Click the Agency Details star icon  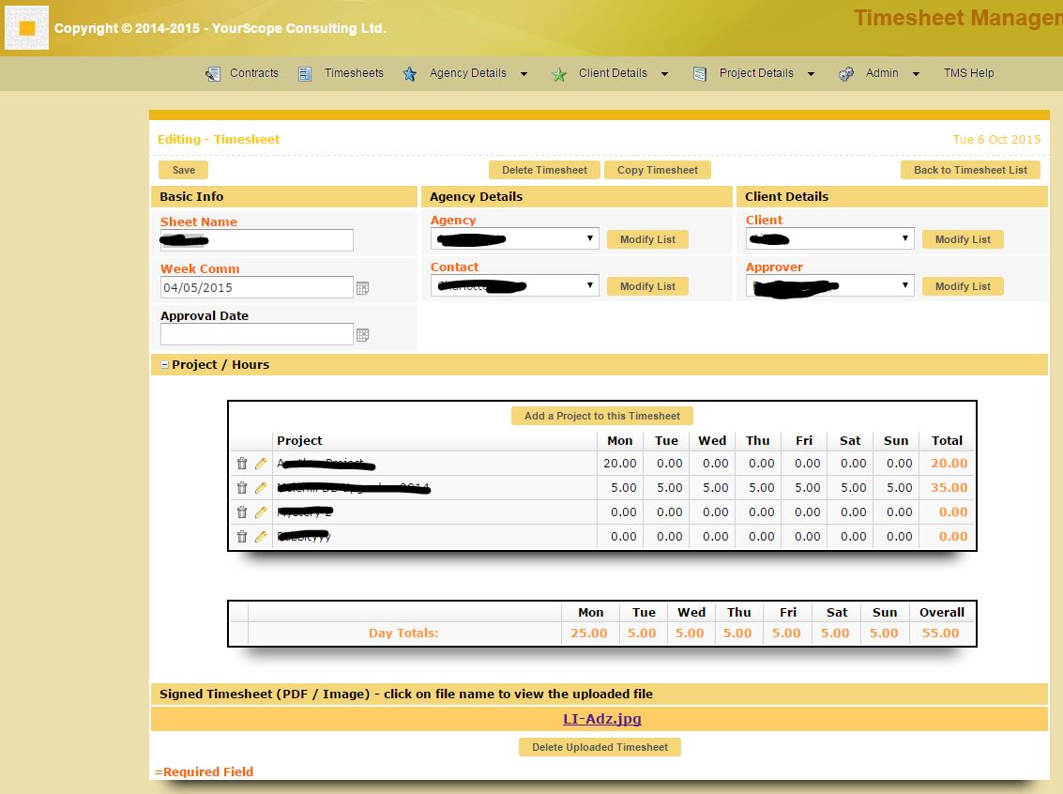tap(409, 74)
